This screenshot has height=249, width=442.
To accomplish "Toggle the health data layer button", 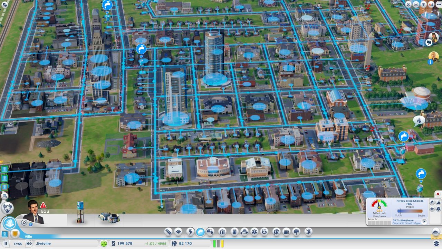I will coord(438,209).
